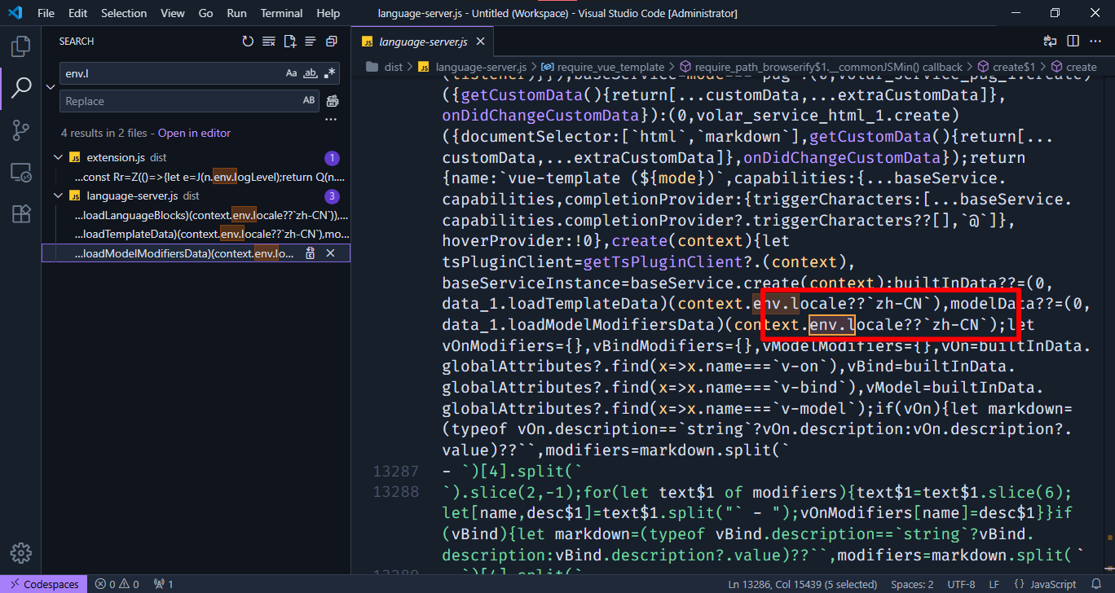Image resolution: width=1115 pixels, height=593 pixels.
Task: Change UTF-8 encoding in status bar
Action: coord(962,584)
